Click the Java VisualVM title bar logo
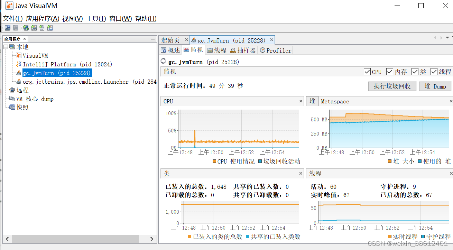 [x=9, y=6]
